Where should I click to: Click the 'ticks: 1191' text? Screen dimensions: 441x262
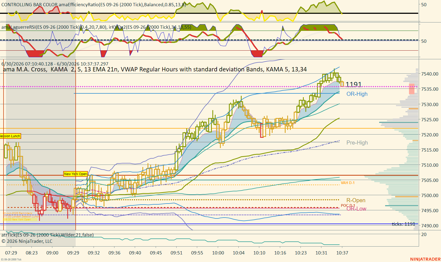pos(404,224)
